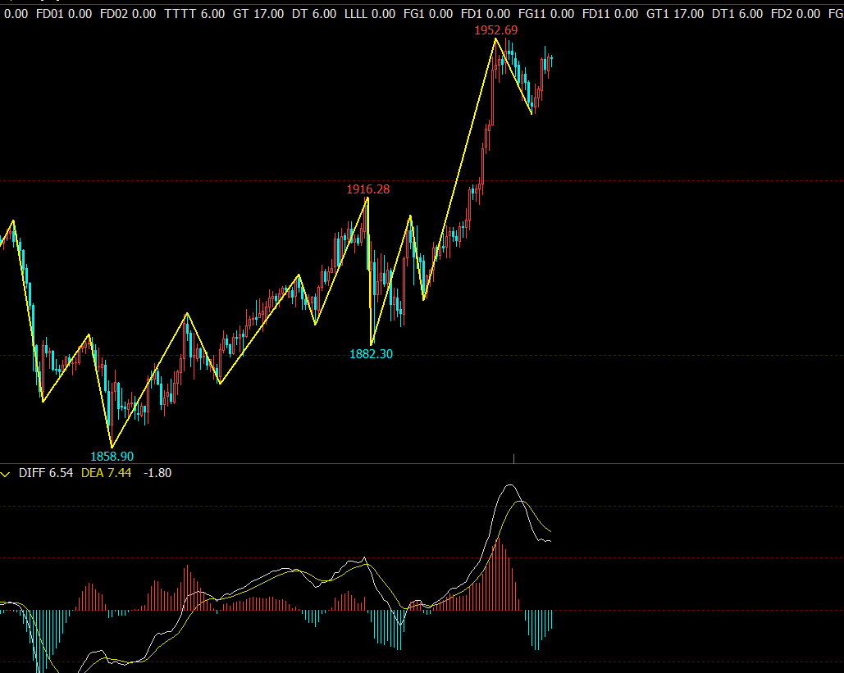Viewport: 844px width, 673px height.
Task: Select the FD11 0.00 indicator readout
Action: point(610,14)
